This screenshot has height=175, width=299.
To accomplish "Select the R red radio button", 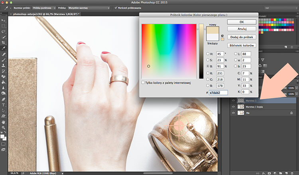I will [208, 73].
